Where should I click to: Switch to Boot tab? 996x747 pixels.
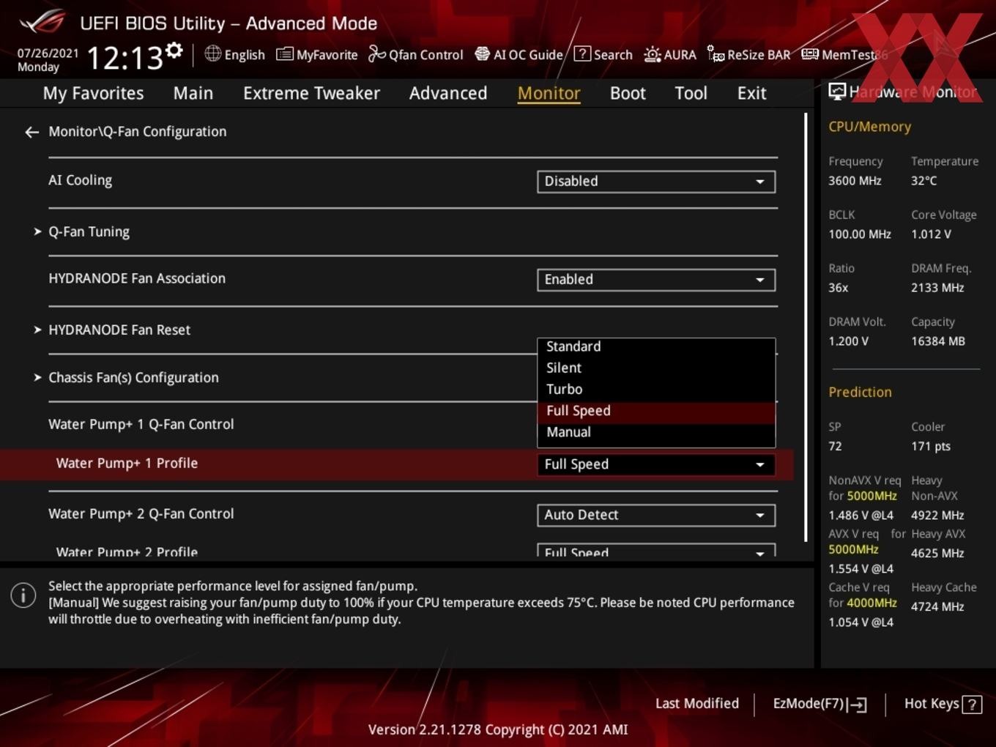[628, 93]
